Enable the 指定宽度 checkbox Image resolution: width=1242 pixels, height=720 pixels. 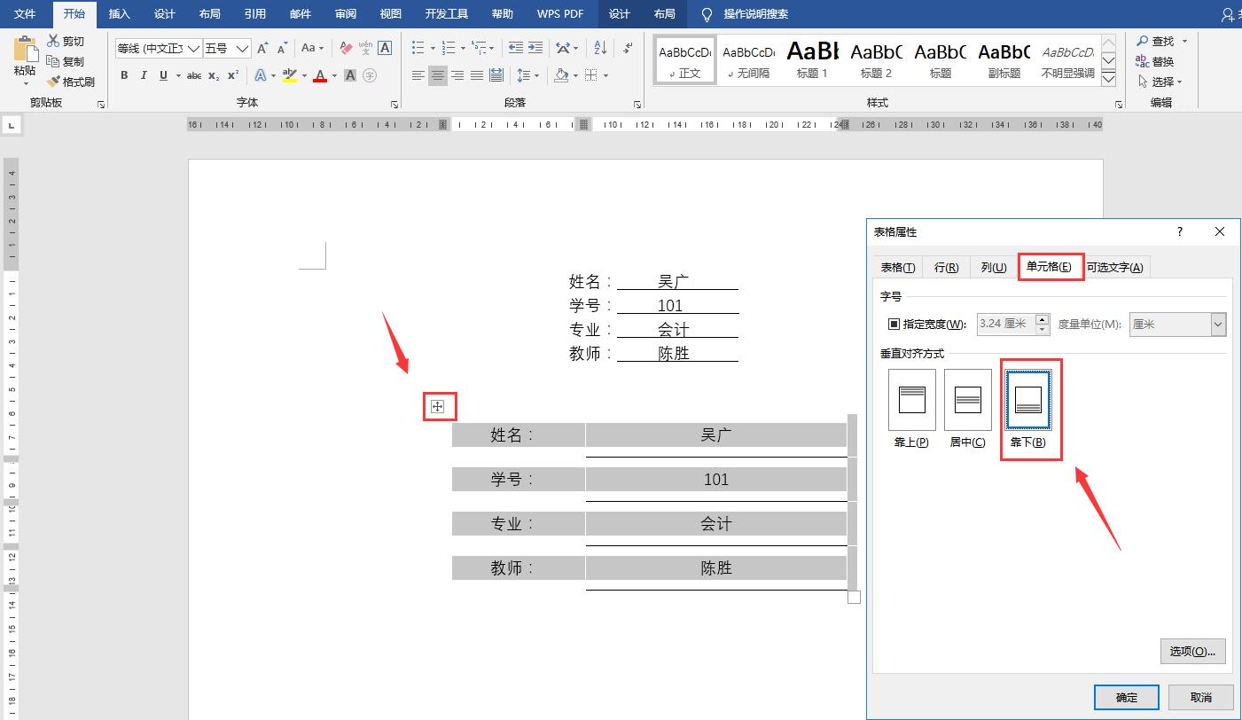[x=894, y=324]
